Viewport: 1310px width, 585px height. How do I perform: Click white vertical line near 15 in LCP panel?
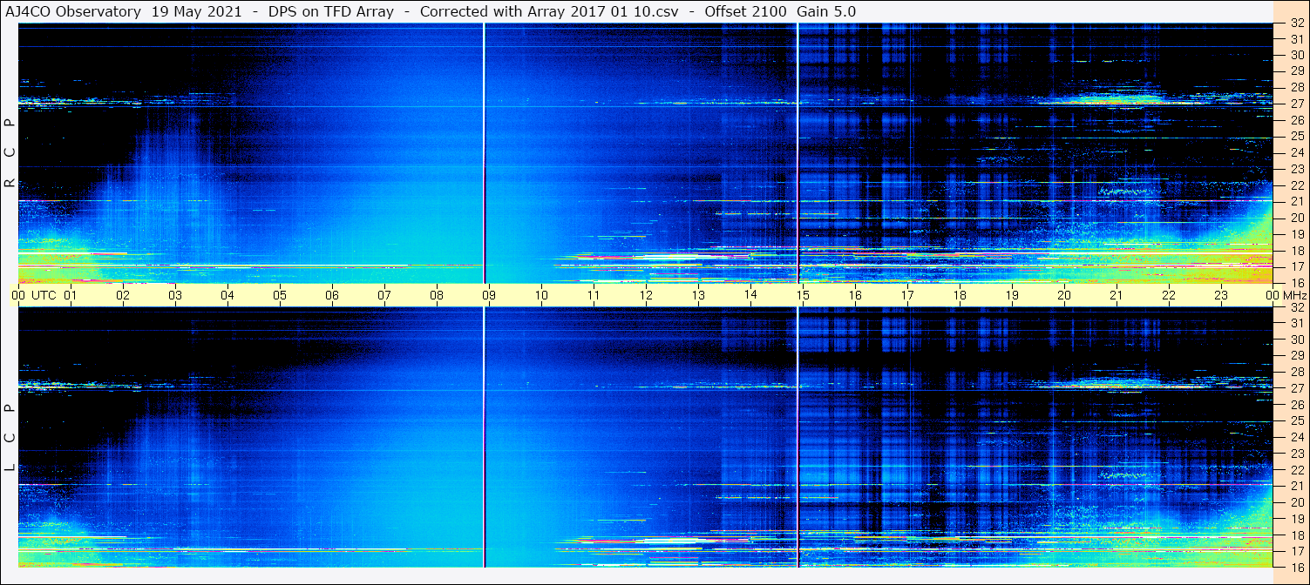point(798,435)
